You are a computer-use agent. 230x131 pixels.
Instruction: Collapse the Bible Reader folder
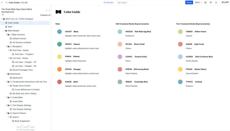(4, 31)
